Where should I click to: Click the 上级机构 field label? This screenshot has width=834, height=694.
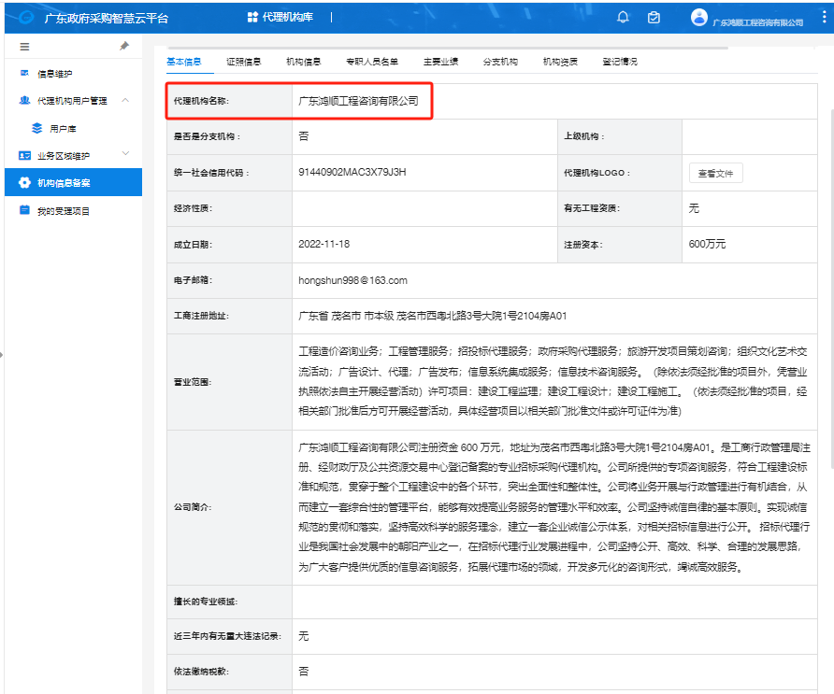coord(584,136)
